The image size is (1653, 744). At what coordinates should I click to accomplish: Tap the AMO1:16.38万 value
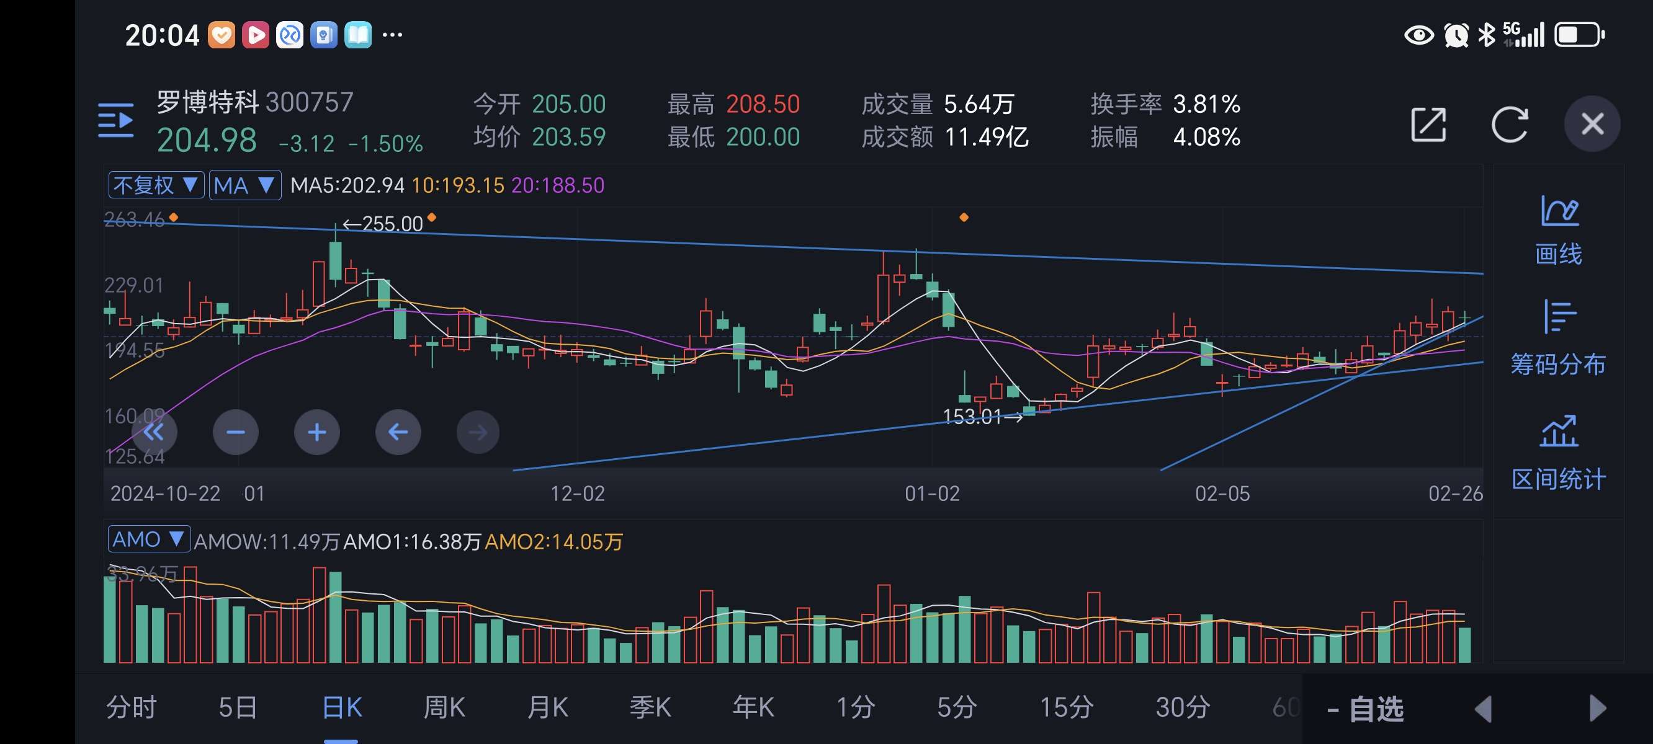pyautogui.click(x=413, y=542)
